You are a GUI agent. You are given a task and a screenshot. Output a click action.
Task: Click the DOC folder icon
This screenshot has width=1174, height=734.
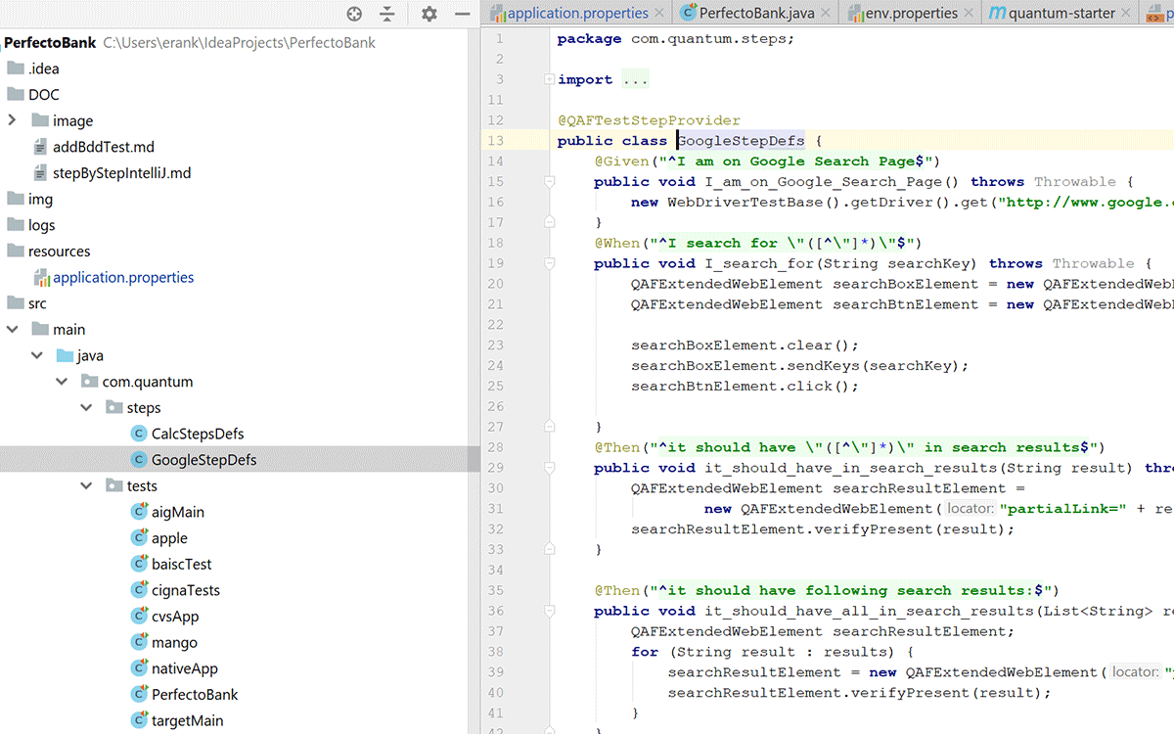tap(16, 94)
